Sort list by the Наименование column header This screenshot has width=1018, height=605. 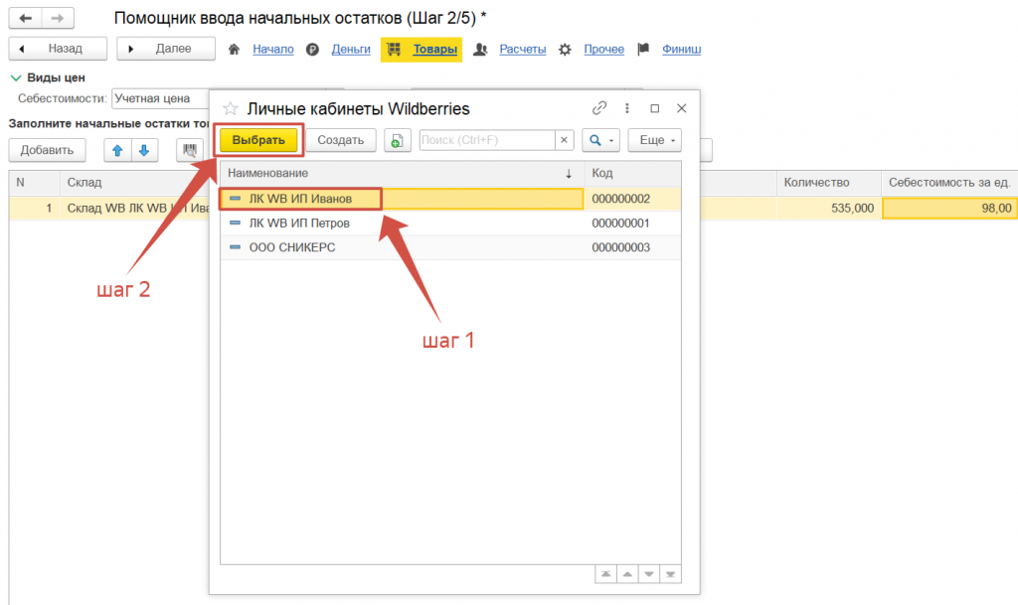(398, 173)
